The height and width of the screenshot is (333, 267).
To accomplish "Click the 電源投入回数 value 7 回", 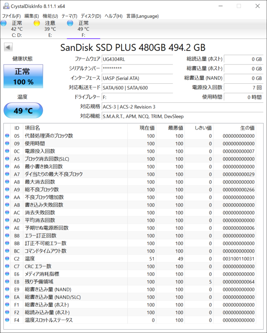I will click(x=244, y=87).
